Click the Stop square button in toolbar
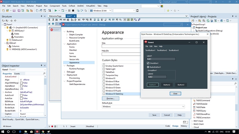The height and width of the screenshot is (134, 239). click(x=73, y=10)
